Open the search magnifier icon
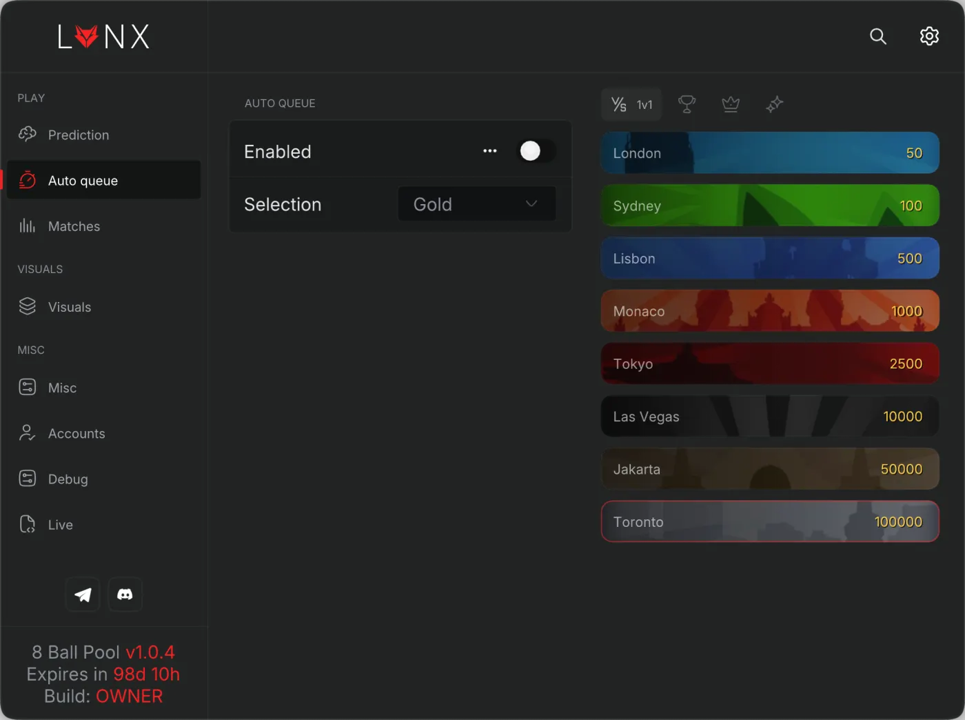Screen dimensions: 965x720 [x=877, y=36]
